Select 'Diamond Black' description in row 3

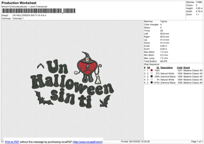point(168,76)
